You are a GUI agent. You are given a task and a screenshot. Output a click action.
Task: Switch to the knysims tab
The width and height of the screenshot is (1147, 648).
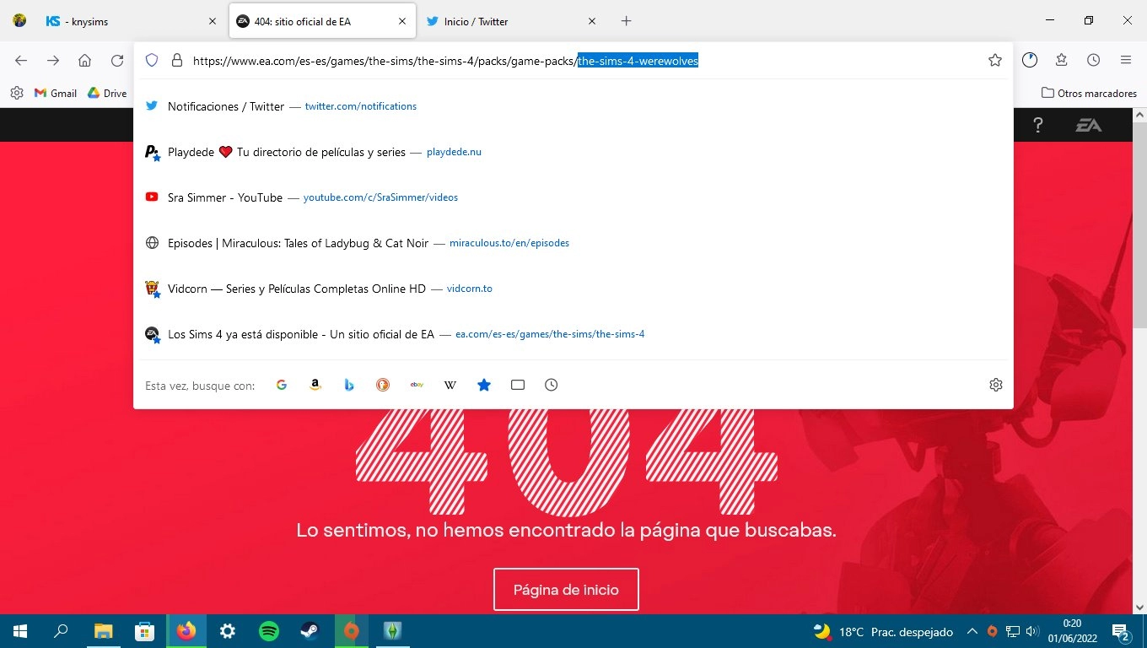[x=127, y=21]
